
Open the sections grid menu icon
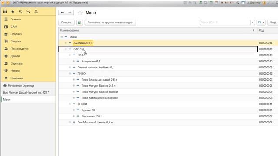(5, 11)
